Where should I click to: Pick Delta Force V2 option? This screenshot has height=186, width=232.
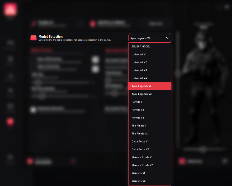click(150, 150)
